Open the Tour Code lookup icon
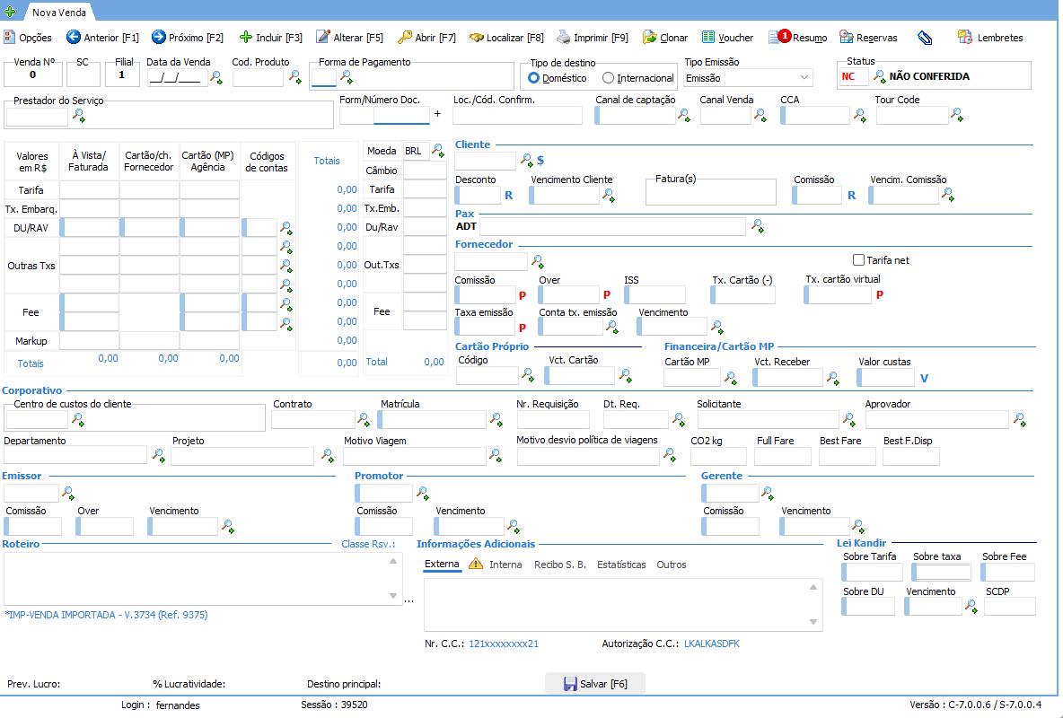This screenshot has width=1063, height=718. [x=956, y=115]
